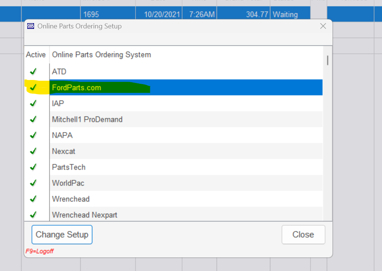Select the Wrenchead row name
This screenshot has height=271, width=382.
71,199
